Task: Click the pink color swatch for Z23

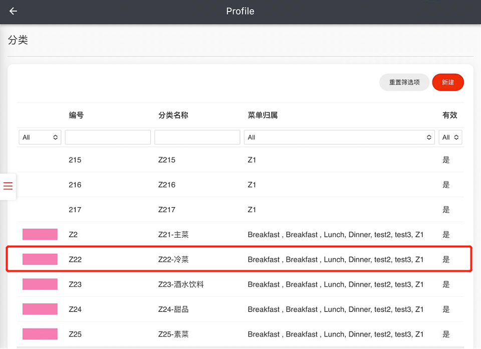Action: tap(40, 284)
